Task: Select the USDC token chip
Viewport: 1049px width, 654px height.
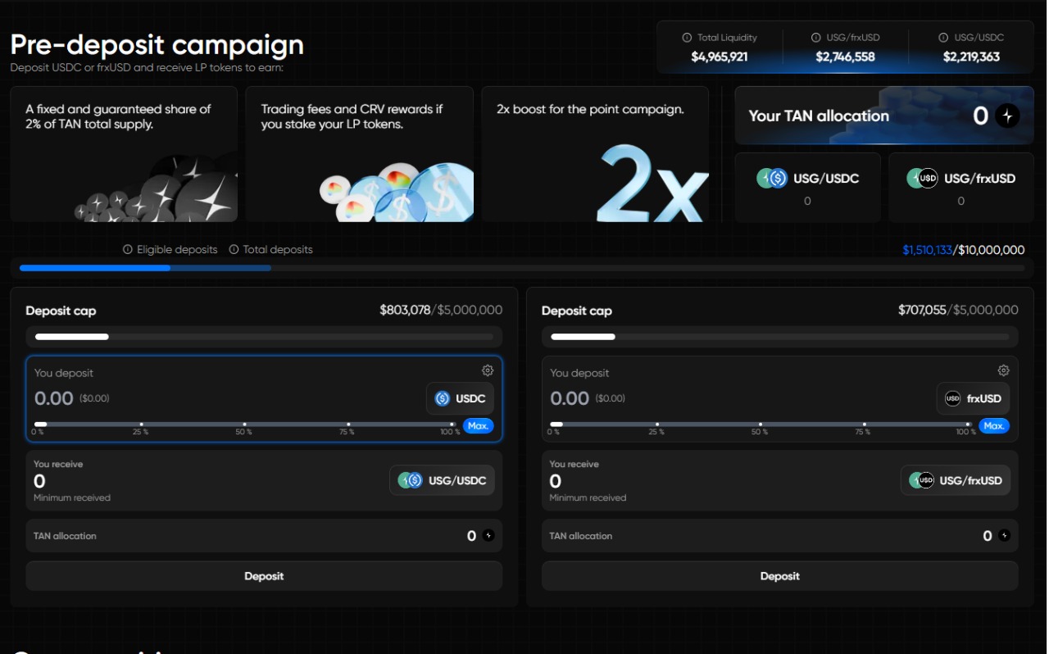Action: 460,398
